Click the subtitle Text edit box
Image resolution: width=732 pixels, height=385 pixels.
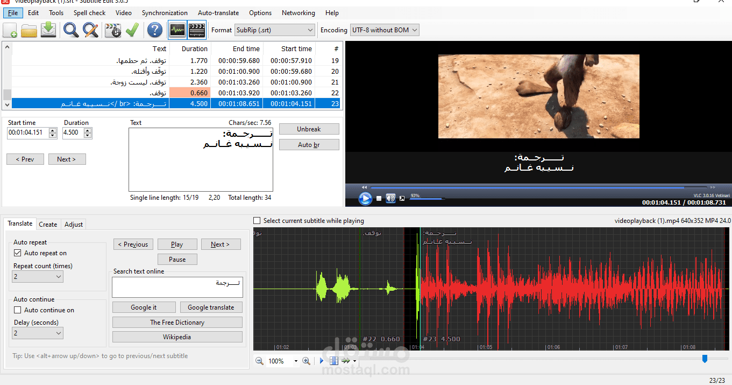pyautogui.click(x=201, y=159)
